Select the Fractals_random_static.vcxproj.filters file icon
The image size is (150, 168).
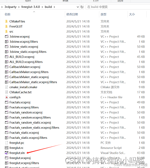[6, 127]
